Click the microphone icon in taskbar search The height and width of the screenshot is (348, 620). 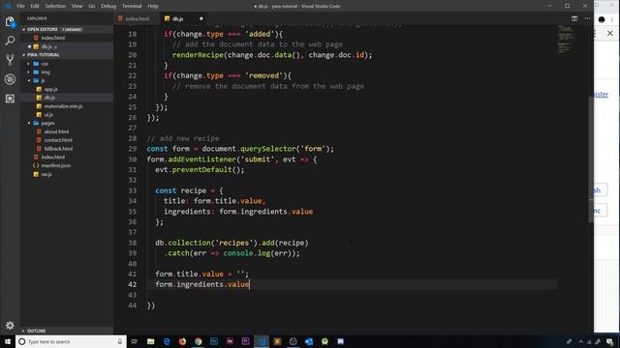(x=120, y=341)
